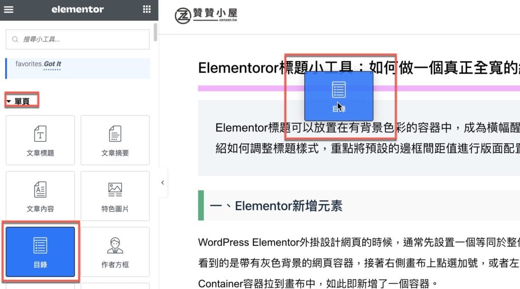Select the 文章摘要 widget

[115, 140]
